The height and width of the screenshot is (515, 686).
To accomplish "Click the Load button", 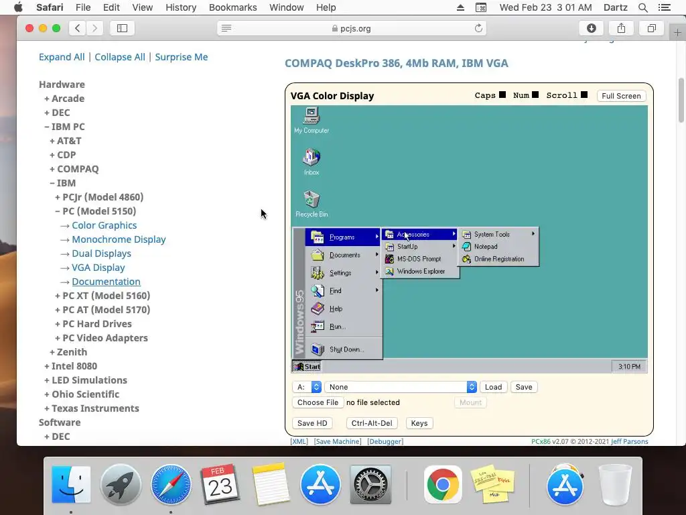I will pos(493,387).
